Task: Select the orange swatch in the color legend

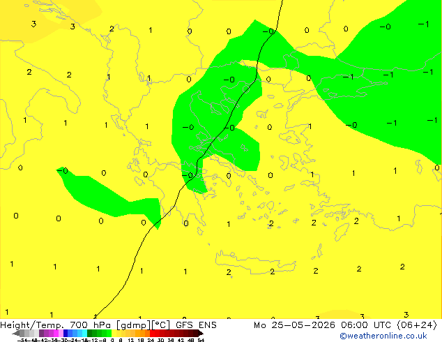Action: tap(143, 333)
